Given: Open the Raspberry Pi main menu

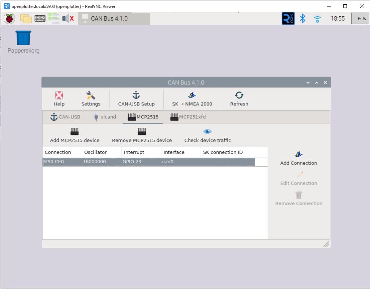Looking at the screenshot, I should point(9,18).
